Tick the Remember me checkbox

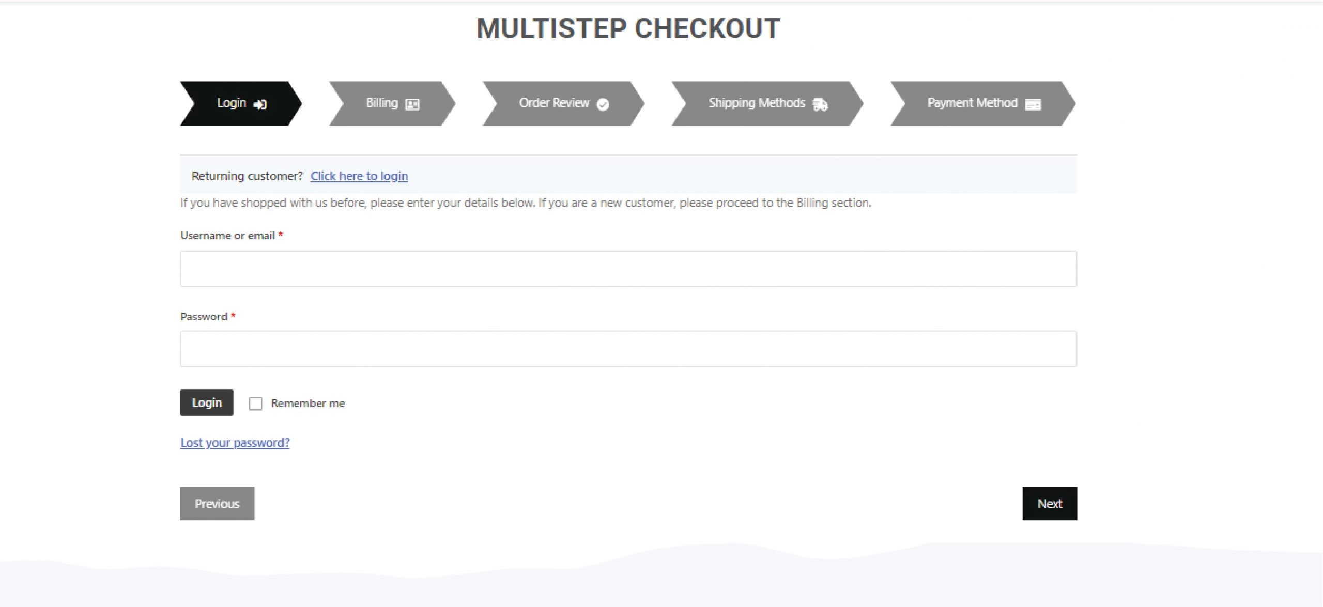click(x=255, y=403)
